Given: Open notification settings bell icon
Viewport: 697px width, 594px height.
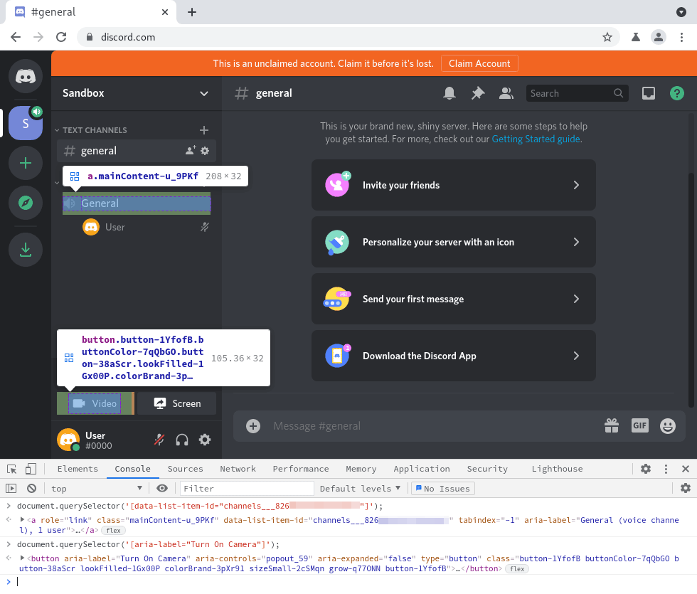Looking at the screenshot, I should 449,93.
